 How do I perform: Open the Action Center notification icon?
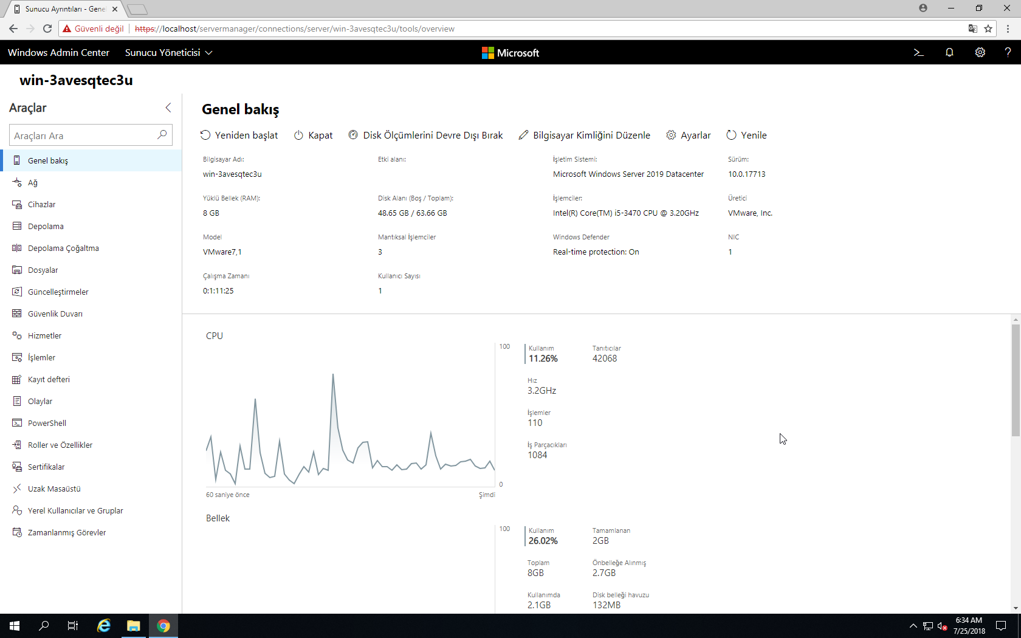[1001, 626]
